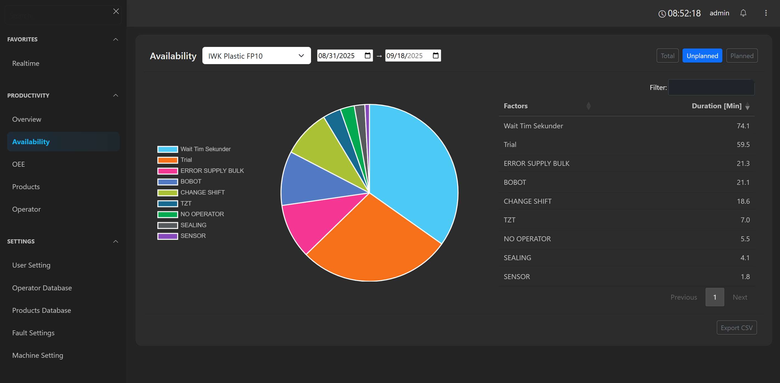Open the Fault Settings page

click(33, 333)
